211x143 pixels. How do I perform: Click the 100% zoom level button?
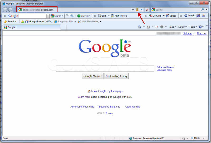(x=195, y=138)
